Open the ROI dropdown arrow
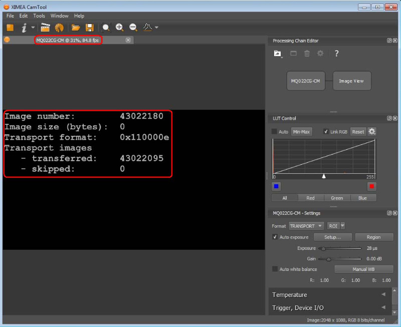Screen dimensions: 401x327 click(343, 226)
